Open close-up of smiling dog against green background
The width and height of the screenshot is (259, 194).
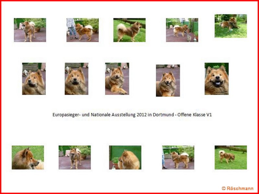(x=217, y=79)
